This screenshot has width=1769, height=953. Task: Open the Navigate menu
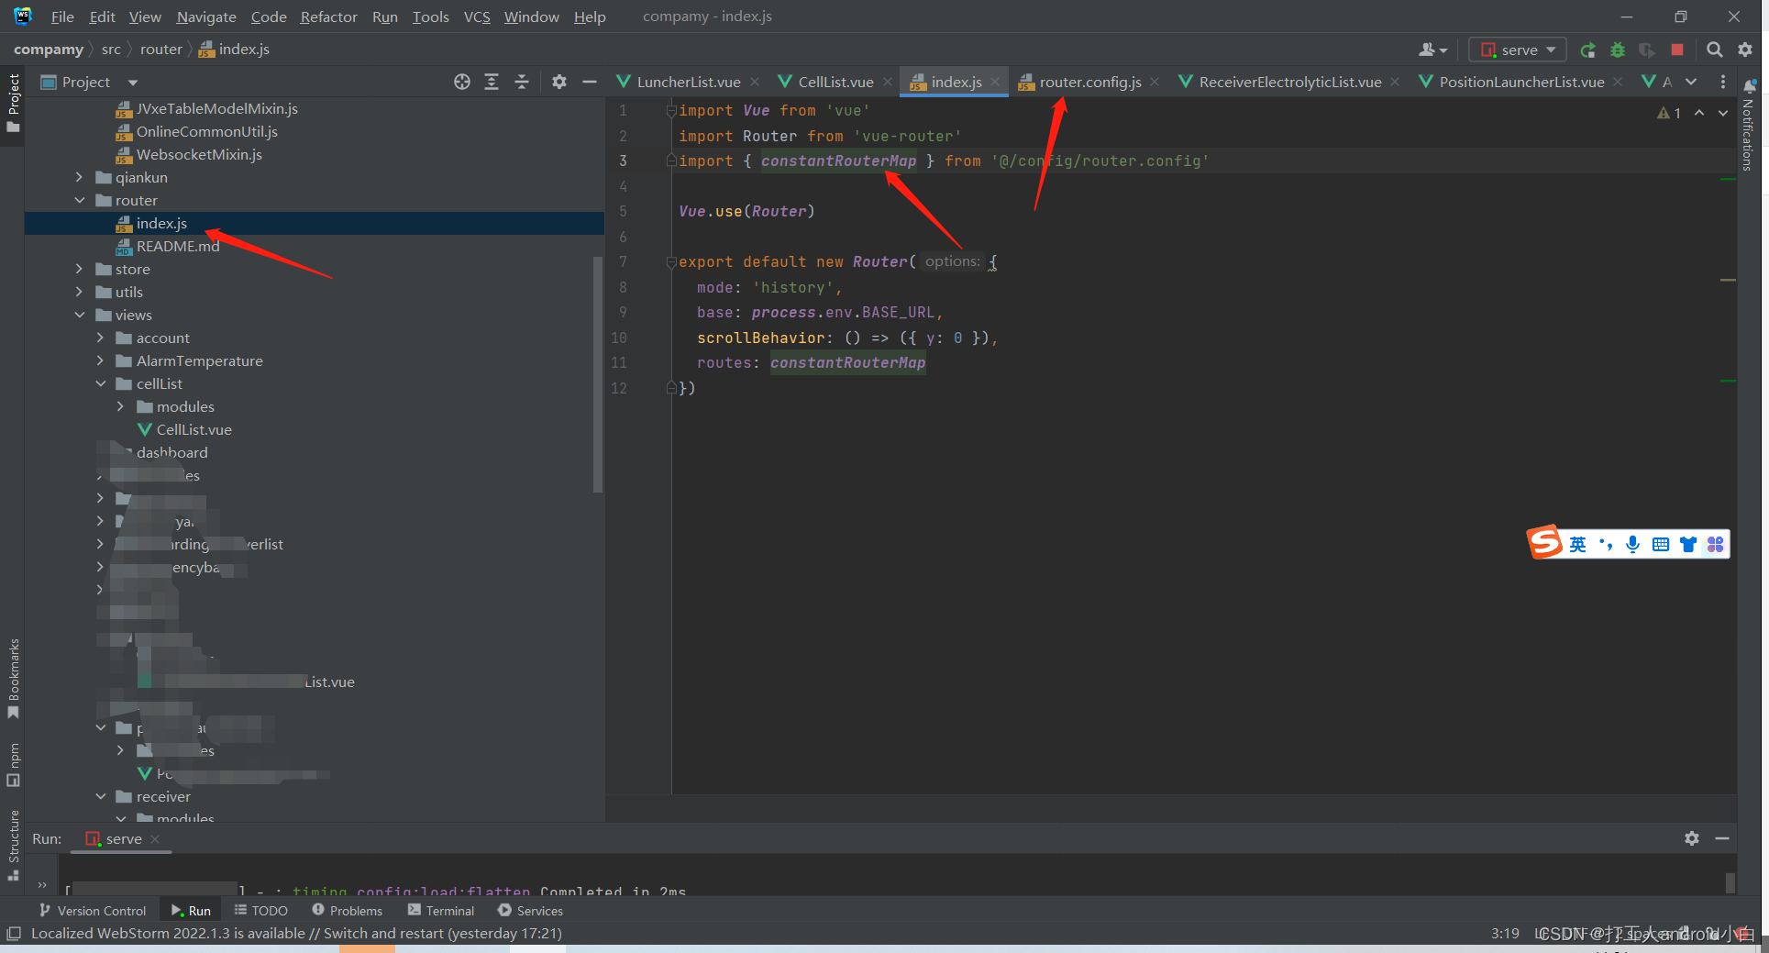(206, 17)
